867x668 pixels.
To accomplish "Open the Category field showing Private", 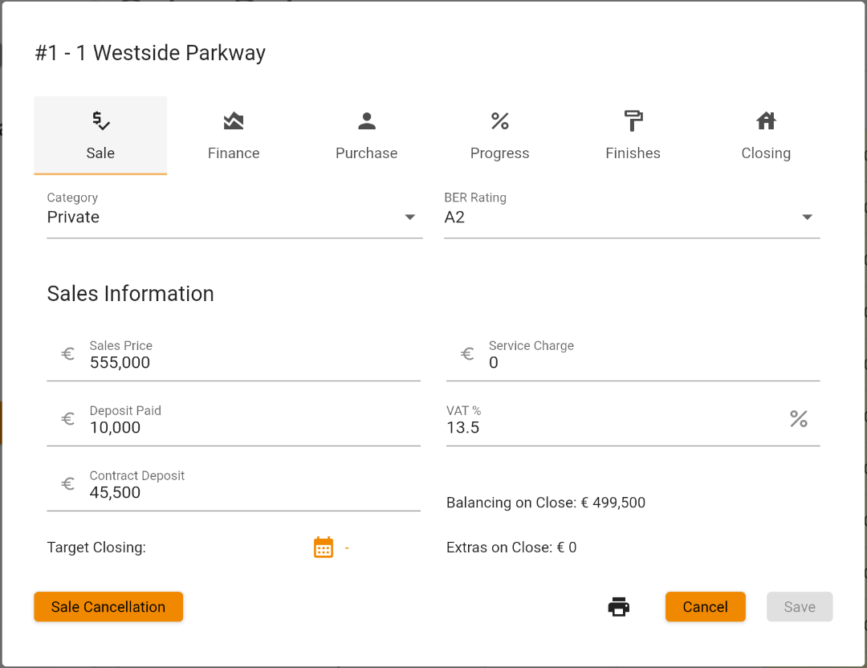I will tap(225, 218).
